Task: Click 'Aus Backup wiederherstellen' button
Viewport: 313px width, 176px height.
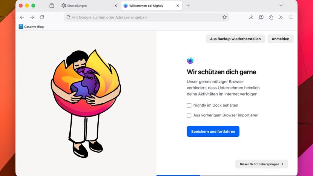Action: (x=235, y=39)
